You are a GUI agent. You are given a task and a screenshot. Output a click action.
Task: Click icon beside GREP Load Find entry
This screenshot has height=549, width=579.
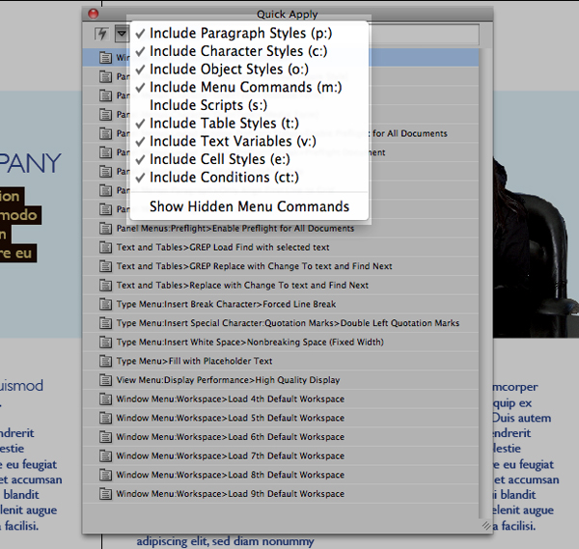[106, 247]
